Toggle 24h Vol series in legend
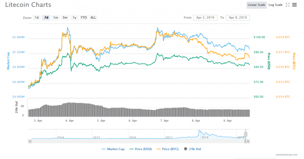This screenshot has height=159, width=304. (194, 149)
